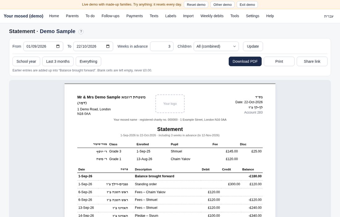
Task: Open the Weekly debits menu item
Action: pyautogui.click(x=212, y=16)
